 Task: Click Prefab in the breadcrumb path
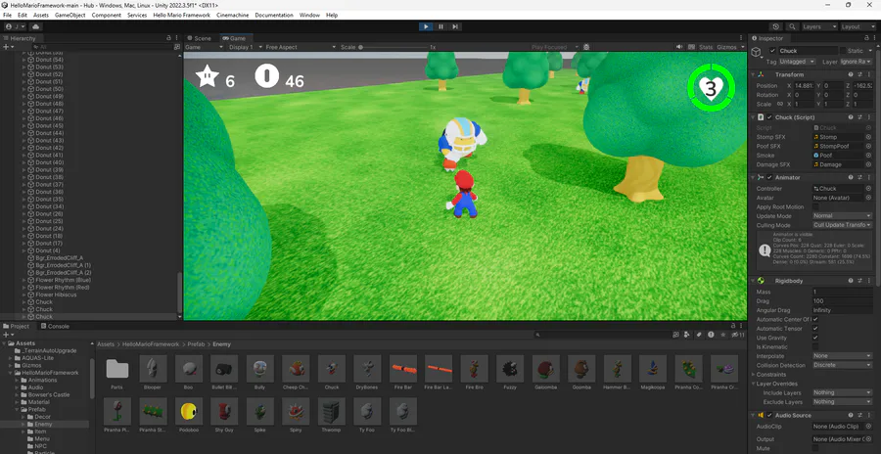pyautogui.click(x=196, y=343)
